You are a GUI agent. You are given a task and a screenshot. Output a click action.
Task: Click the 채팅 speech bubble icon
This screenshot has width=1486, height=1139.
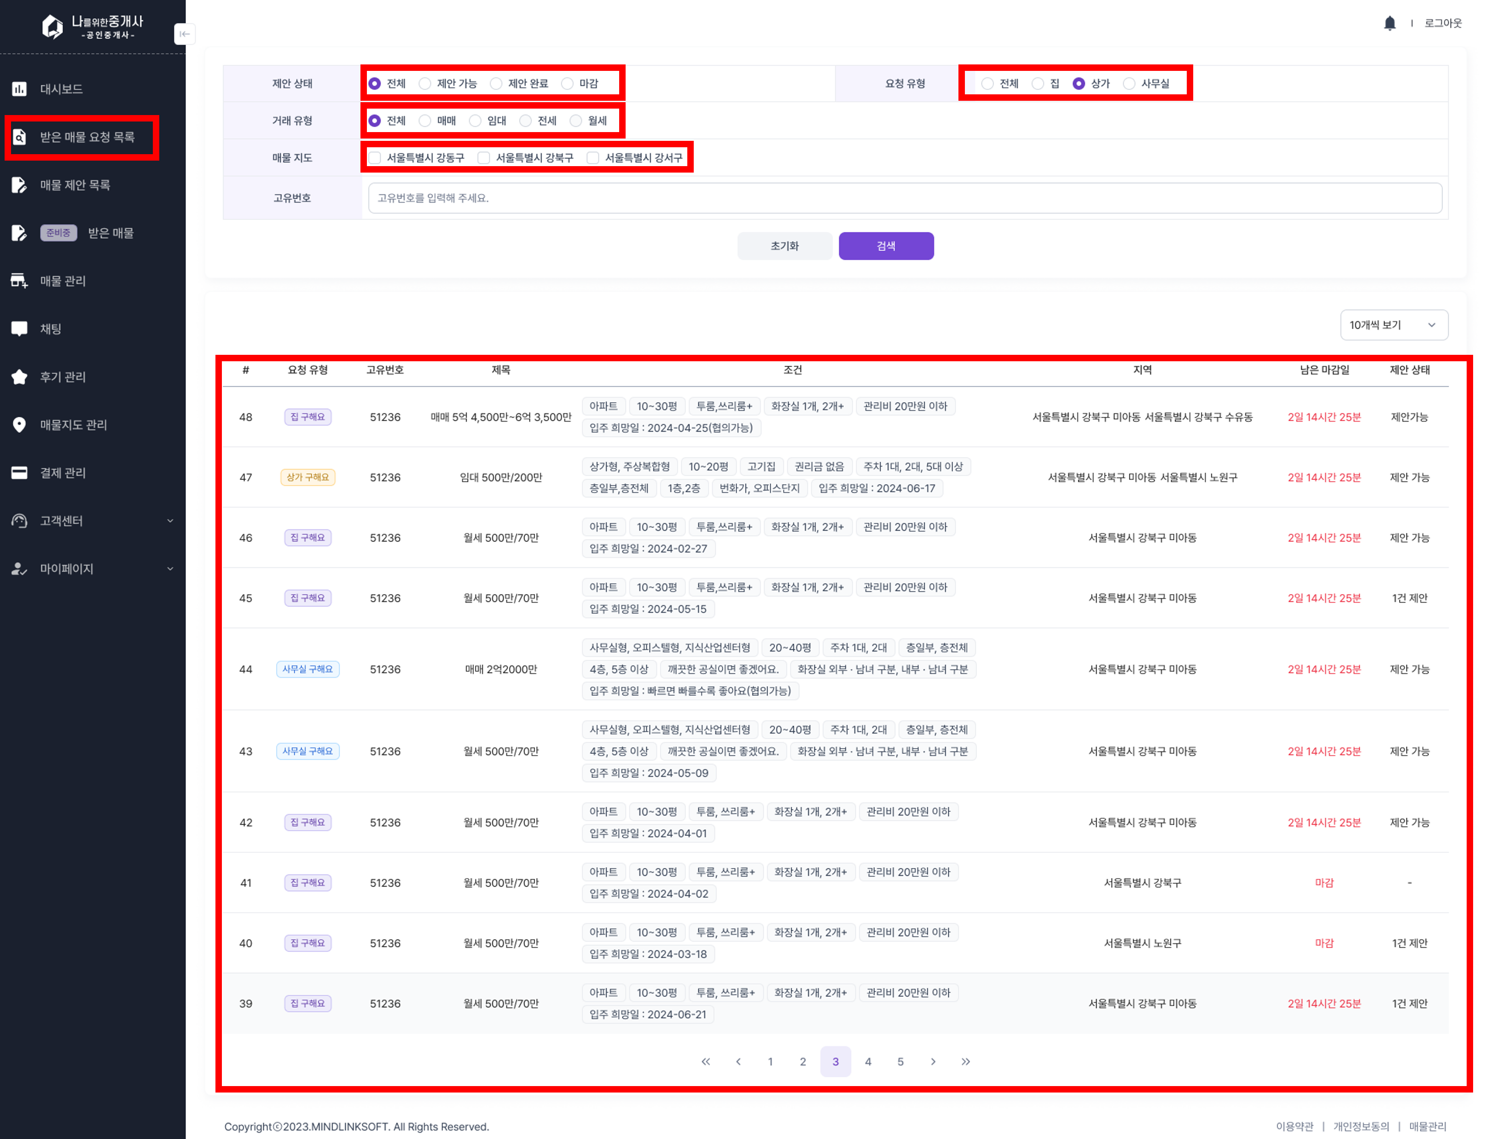[x=20, y=329]
